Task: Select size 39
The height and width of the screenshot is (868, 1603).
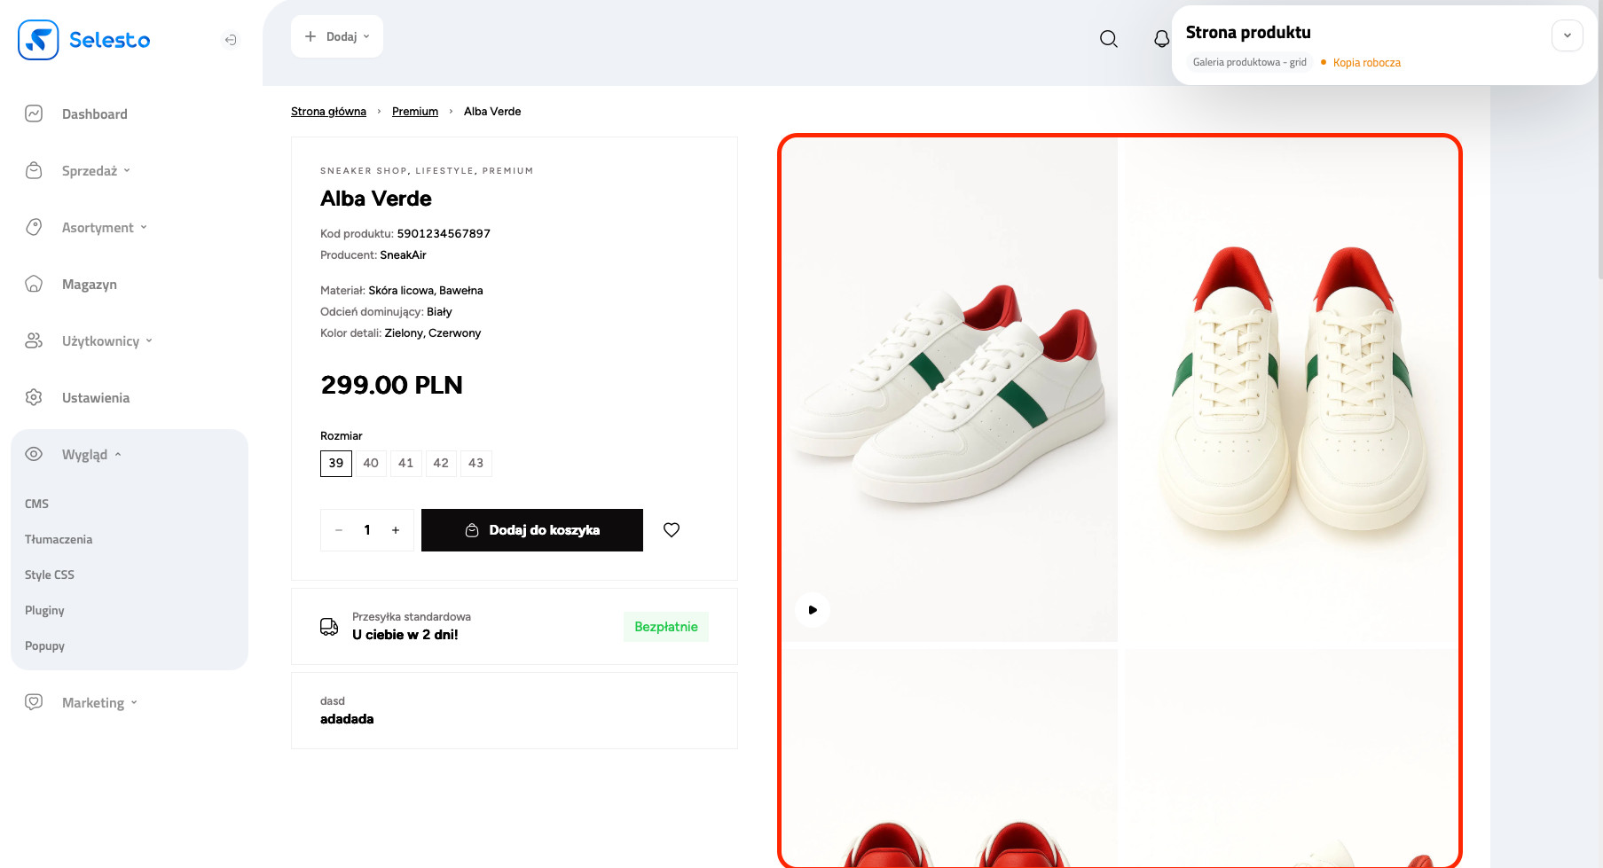Action: (336, 464)
